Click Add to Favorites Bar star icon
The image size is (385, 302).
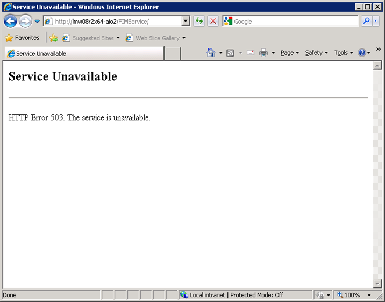click(54, 38)
